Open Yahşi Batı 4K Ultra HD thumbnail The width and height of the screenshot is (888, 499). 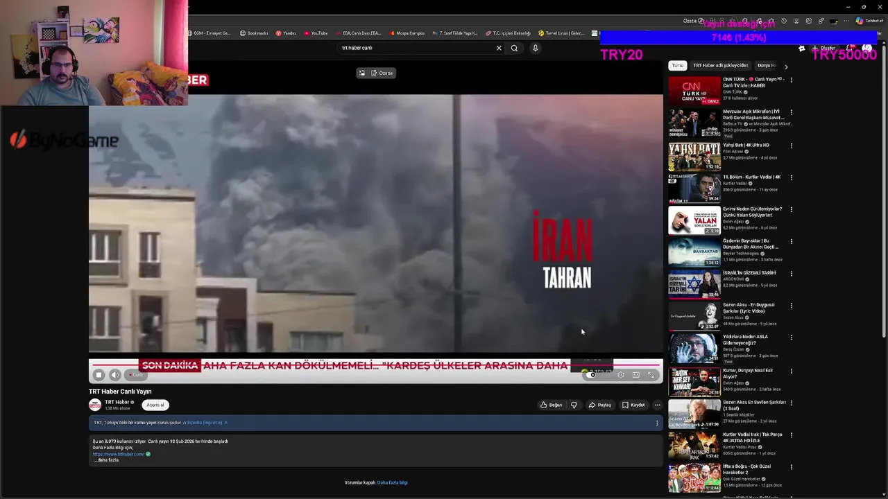(694, 156)
